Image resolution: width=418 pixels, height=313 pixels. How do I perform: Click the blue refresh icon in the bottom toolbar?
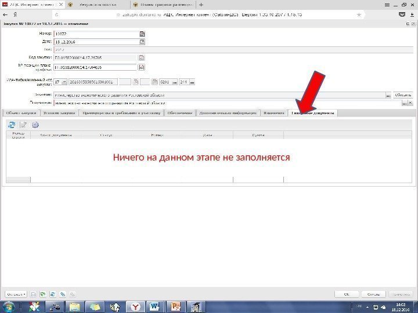coord(52,294)
